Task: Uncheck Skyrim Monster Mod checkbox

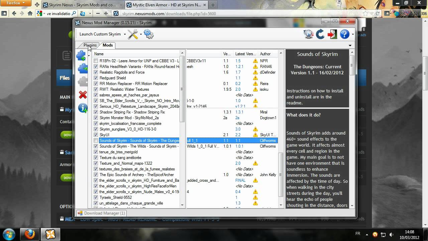Action: click(x=96, y=118)
